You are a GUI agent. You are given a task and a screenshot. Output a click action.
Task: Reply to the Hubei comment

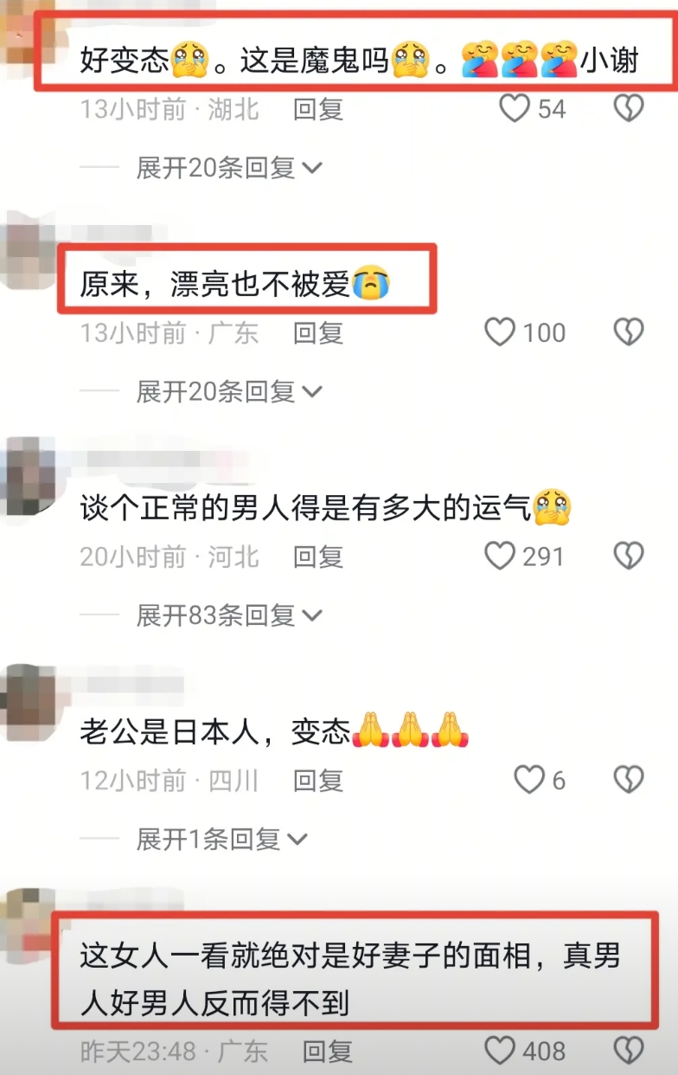pyautogui.click(x=318, y=109)
